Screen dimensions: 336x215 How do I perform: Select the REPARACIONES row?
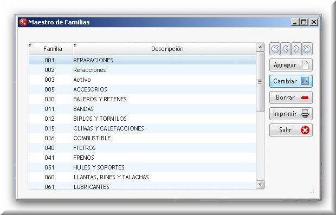pos(142,60)
